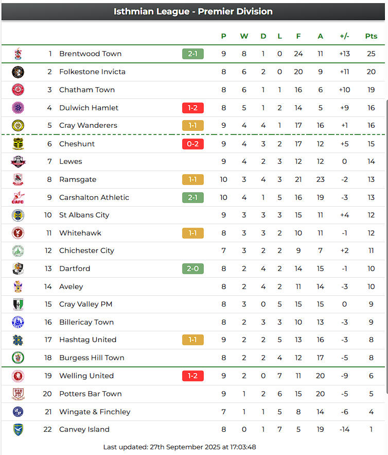The width and height of the screenshot is (388, 455).
Task: Click Dartford's green 2-0 score badge
Action: click(193, 268)
